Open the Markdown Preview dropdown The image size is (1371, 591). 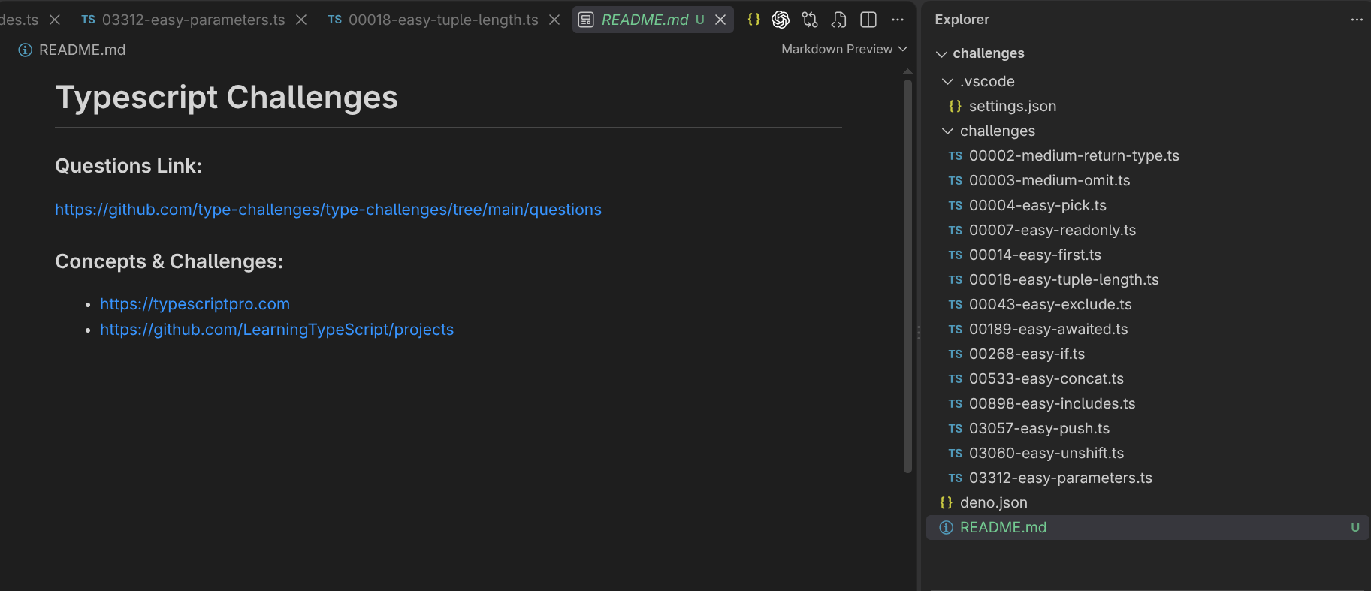click(x=844, y=49)
